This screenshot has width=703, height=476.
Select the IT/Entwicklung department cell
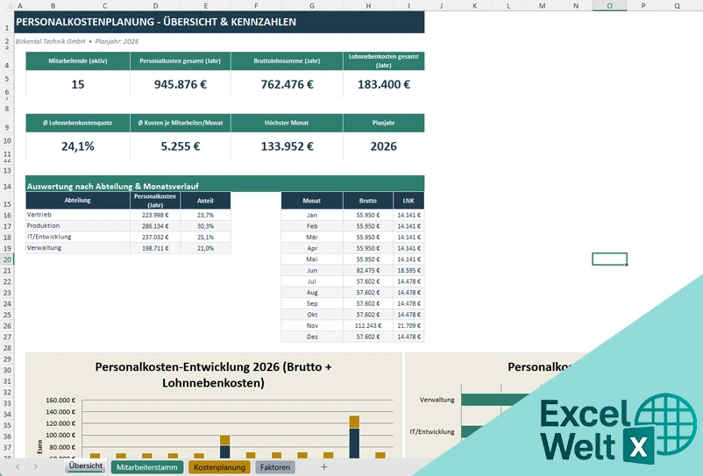[x=77, y=237]
